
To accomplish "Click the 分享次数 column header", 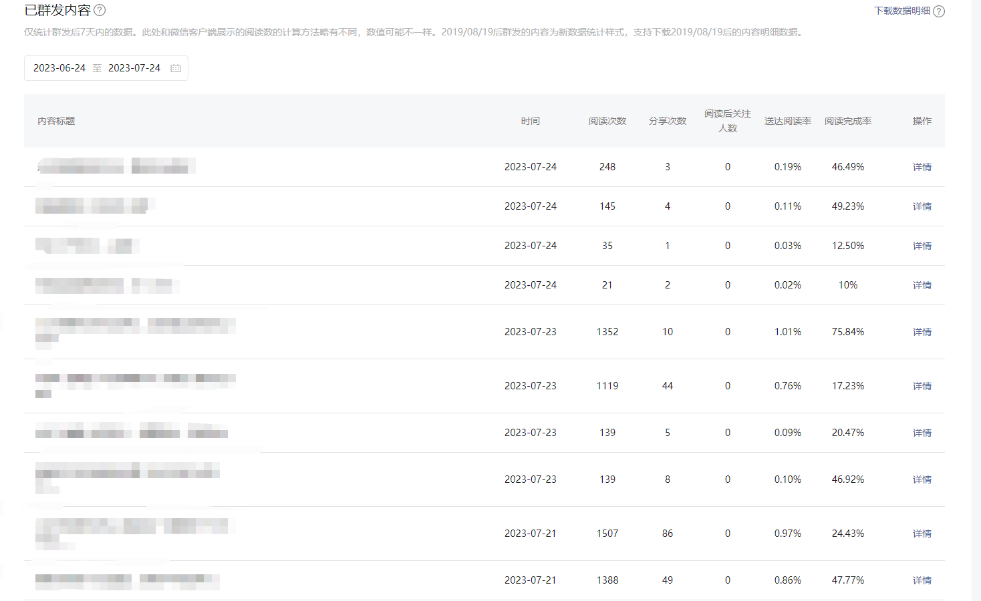I will pos(667,121).
